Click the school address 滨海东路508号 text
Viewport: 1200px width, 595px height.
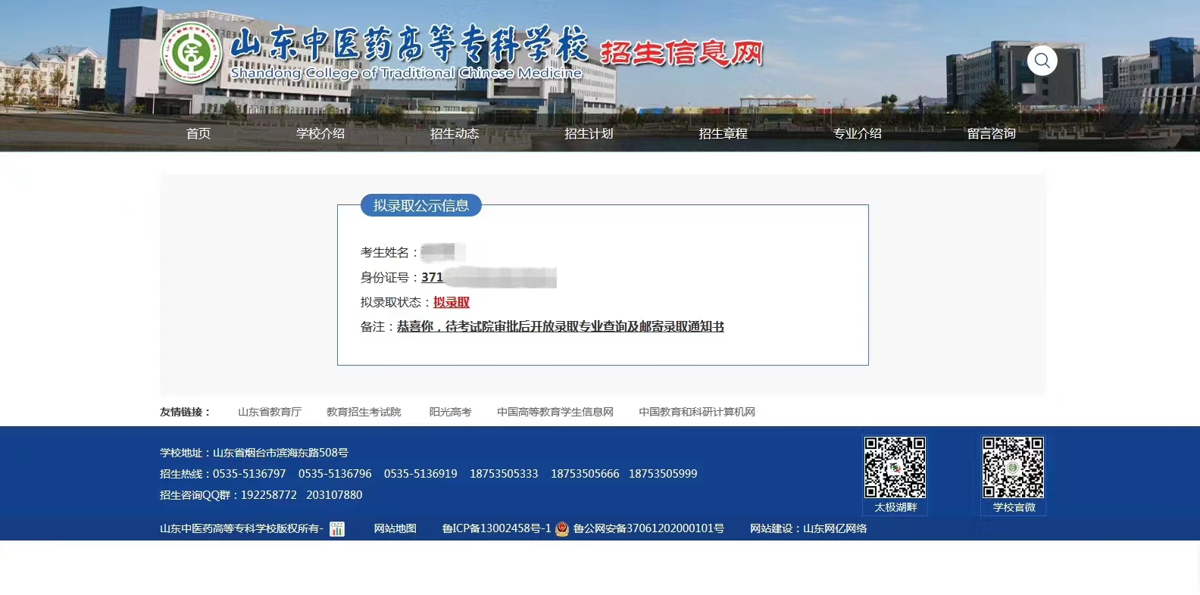280,453
